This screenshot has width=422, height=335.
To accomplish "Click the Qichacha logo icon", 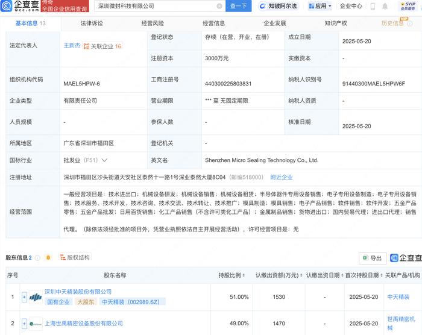I will coord(7,6).
